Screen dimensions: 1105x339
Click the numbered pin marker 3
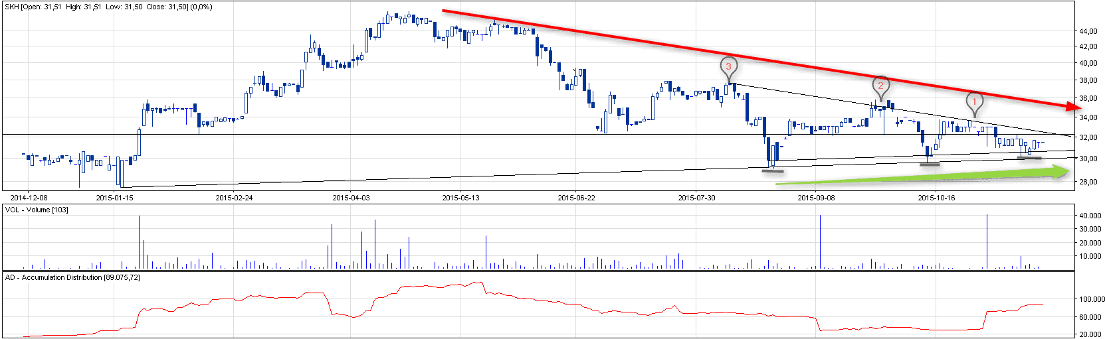(x=728, y=67)
